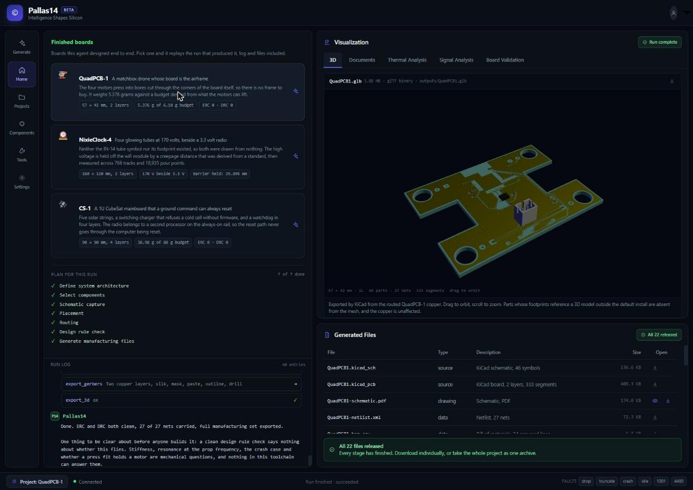693x490 pixels.
Task: Click the 3D board model in the viewer
Action: pyautogui.click(x=504, y=210)
